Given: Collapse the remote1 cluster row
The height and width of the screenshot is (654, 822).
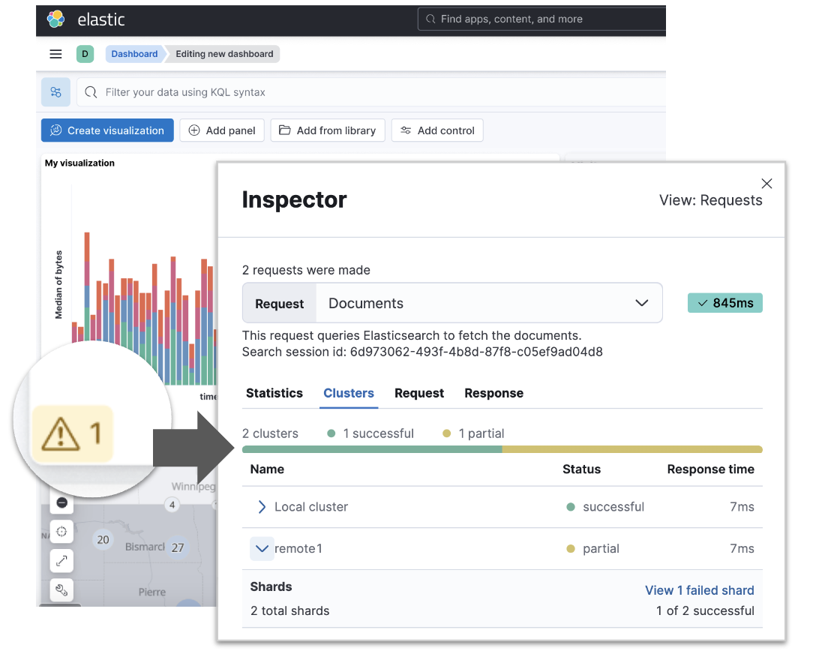Looking at the screenshot, I should tap(260, 548).
